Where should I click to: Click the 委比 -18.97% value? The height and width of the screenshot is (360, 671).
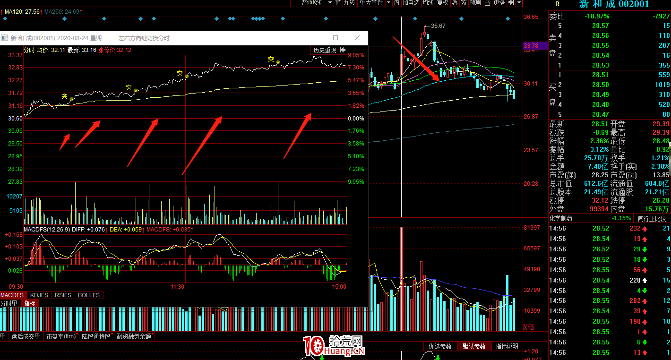click(597, 16)
